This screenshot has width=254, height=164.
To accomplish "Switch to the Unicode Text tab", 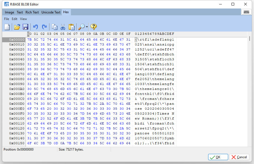I will tap(51, 12).
